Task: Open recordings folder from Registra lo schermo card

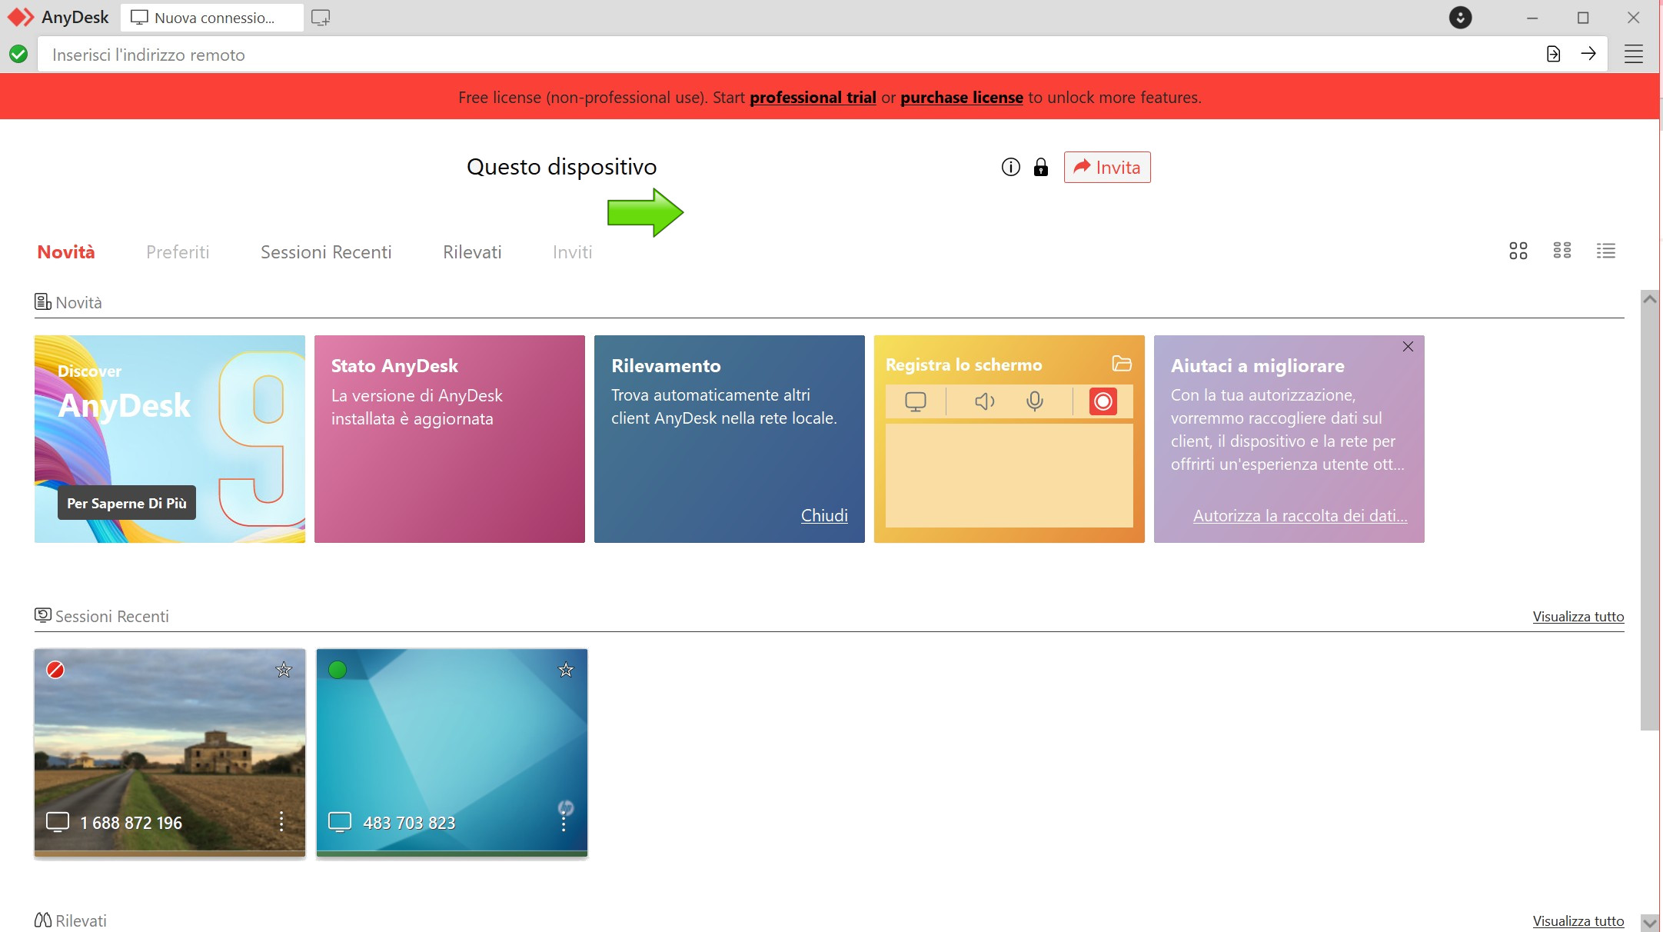Action: tap(1123, 363)
